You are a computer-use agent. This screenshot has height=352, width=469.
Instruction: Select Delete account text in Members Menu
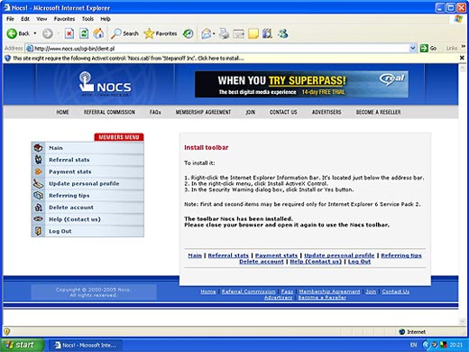tap(71, 208)
